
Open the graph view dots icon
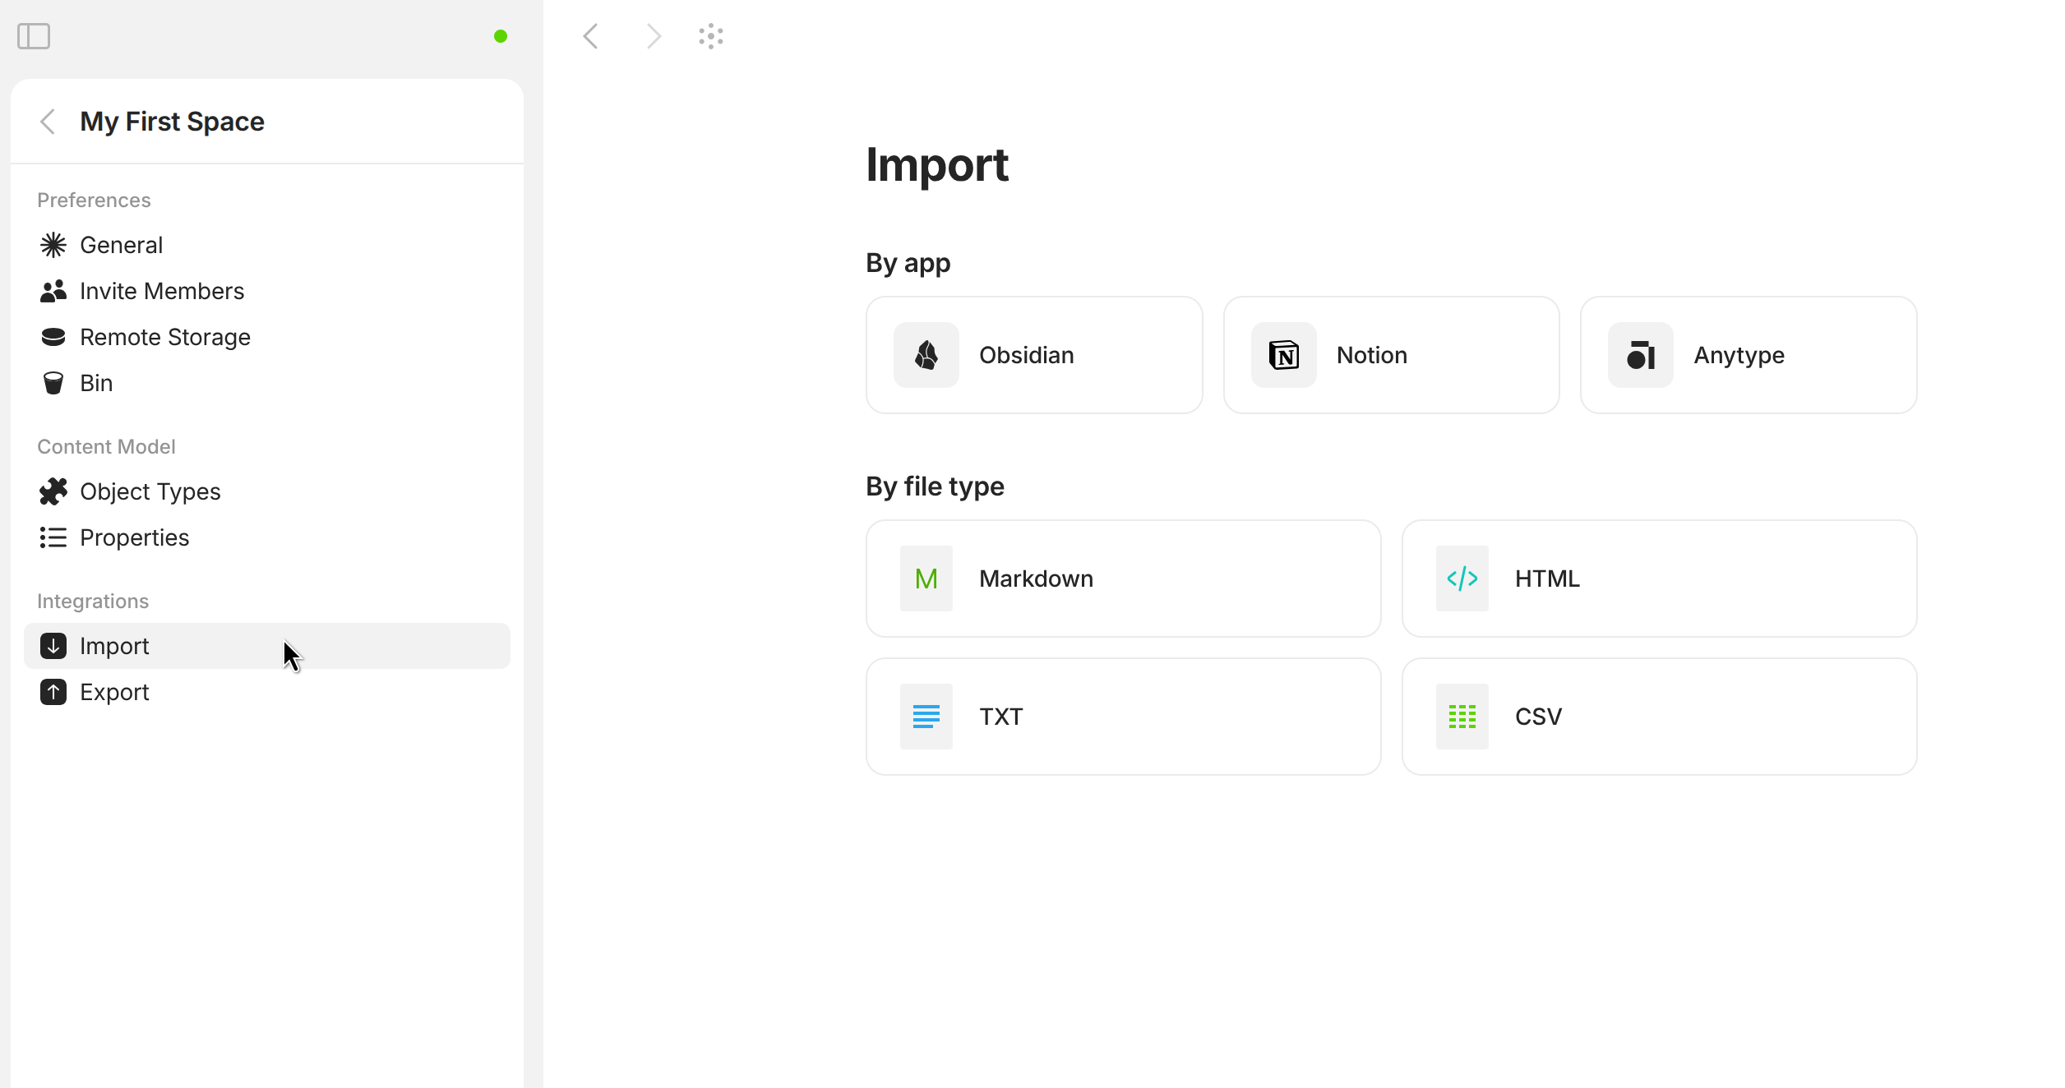pyautogui.click(x=711, y=36)
